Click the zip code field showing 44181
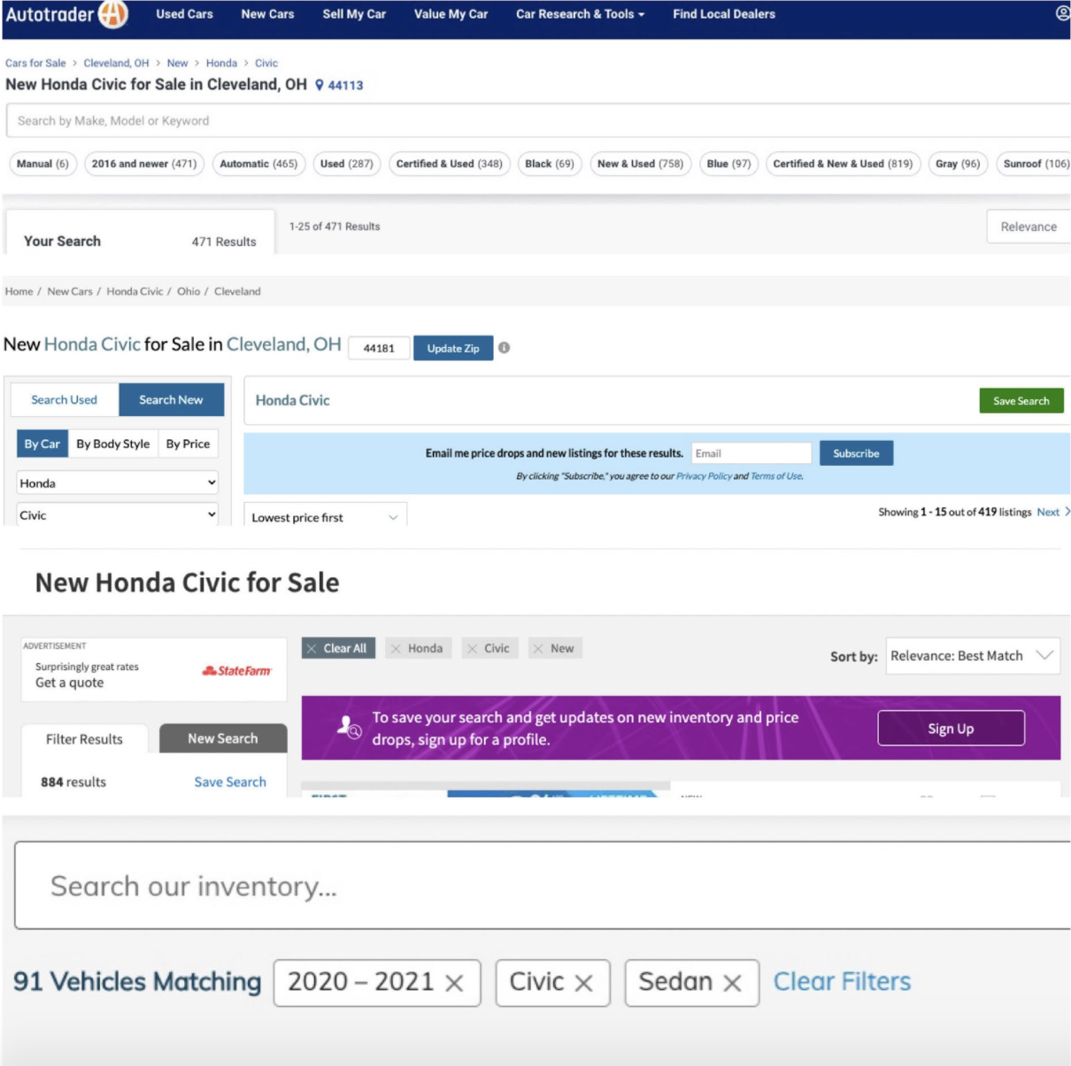Image resolution: width=1071 pixels, height=1066 pixels. pyautogui.click(x=379, y=348)
